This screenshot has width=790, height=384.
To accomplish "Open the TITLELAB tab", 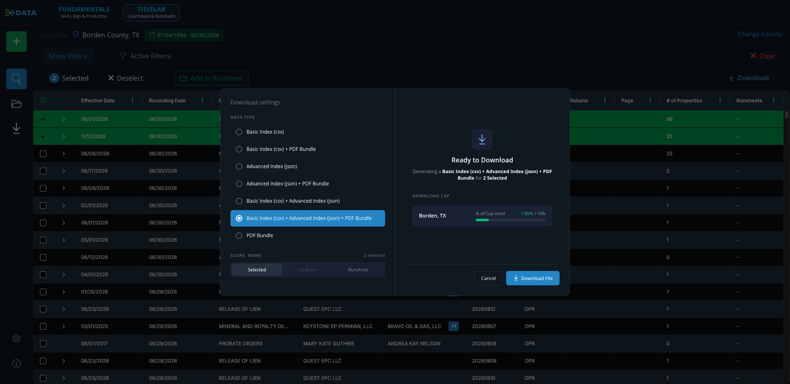I will 151,12.
